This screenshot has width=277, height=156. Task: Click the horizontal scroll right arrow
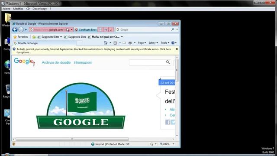point(173,139)
